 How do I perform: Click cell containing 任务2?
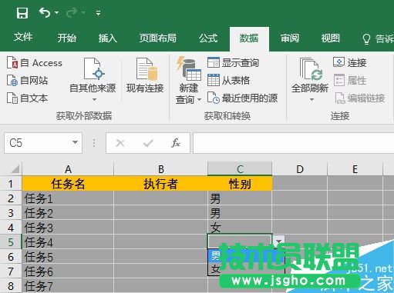coord(68,213)
